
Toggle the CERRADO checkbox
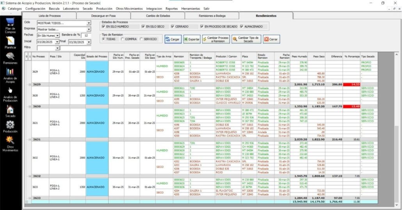pos(173,27)
